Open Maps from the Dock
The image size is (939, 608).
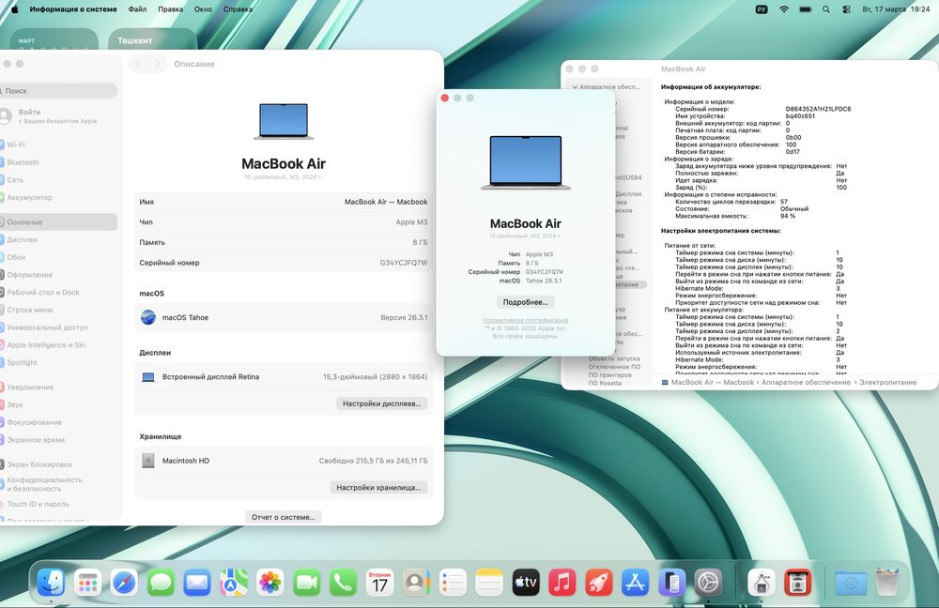[x=234, y=583]
